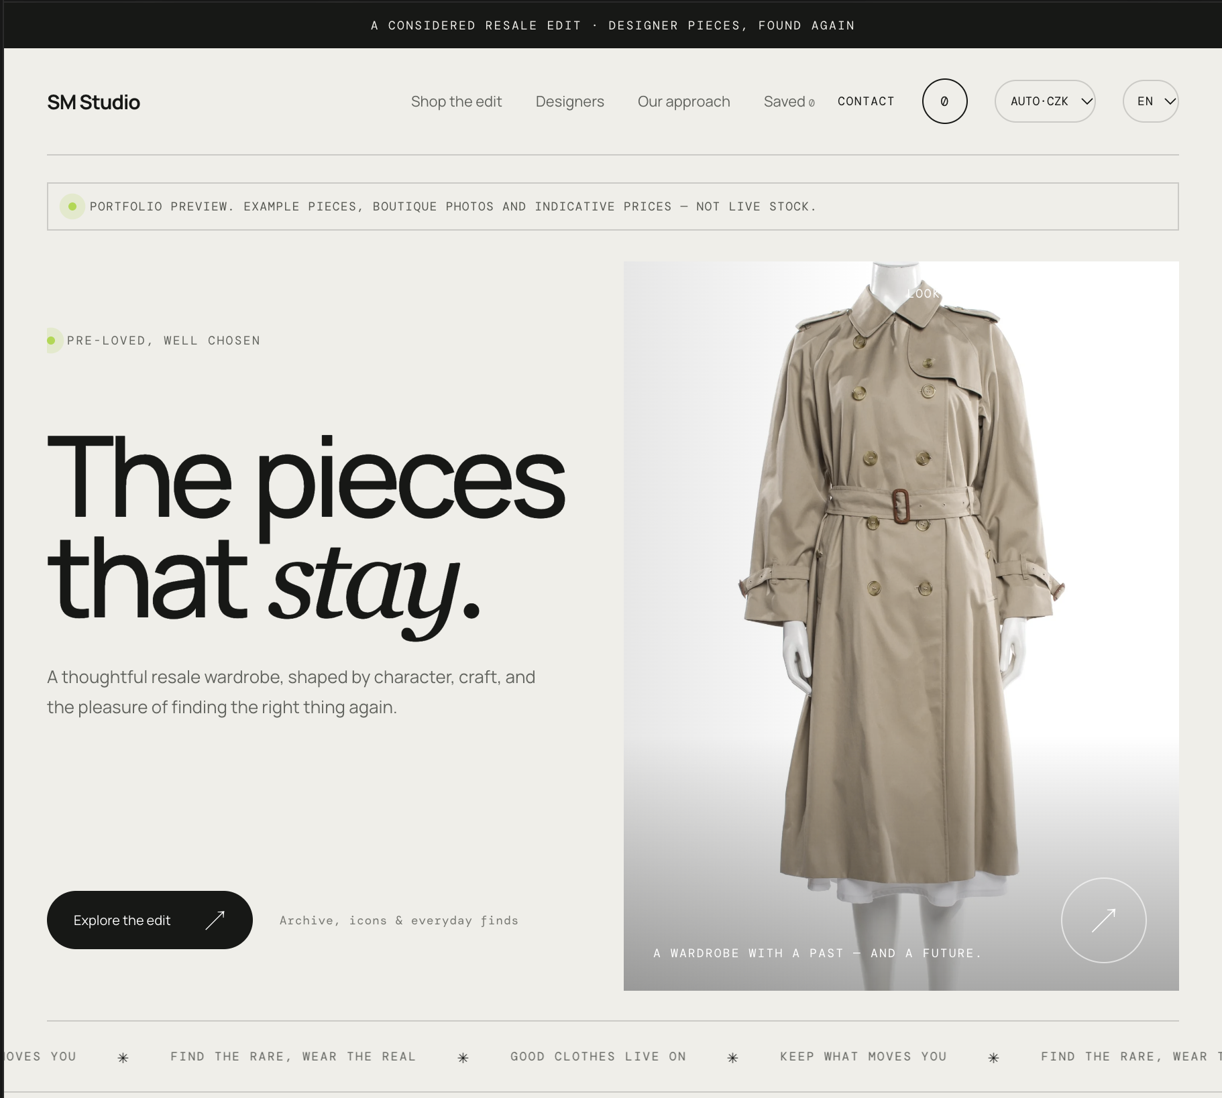Click the trench coat hero image
The width and height of the screenshot is (1222, 1098).
pos(901,625)
